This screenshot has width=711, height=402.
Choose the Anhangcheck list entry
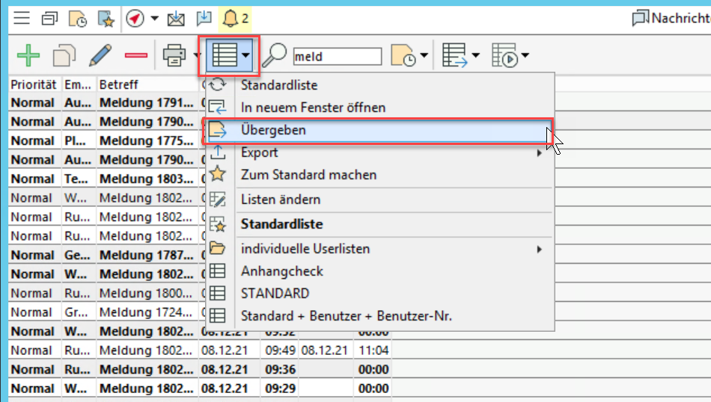pos(281,271)
